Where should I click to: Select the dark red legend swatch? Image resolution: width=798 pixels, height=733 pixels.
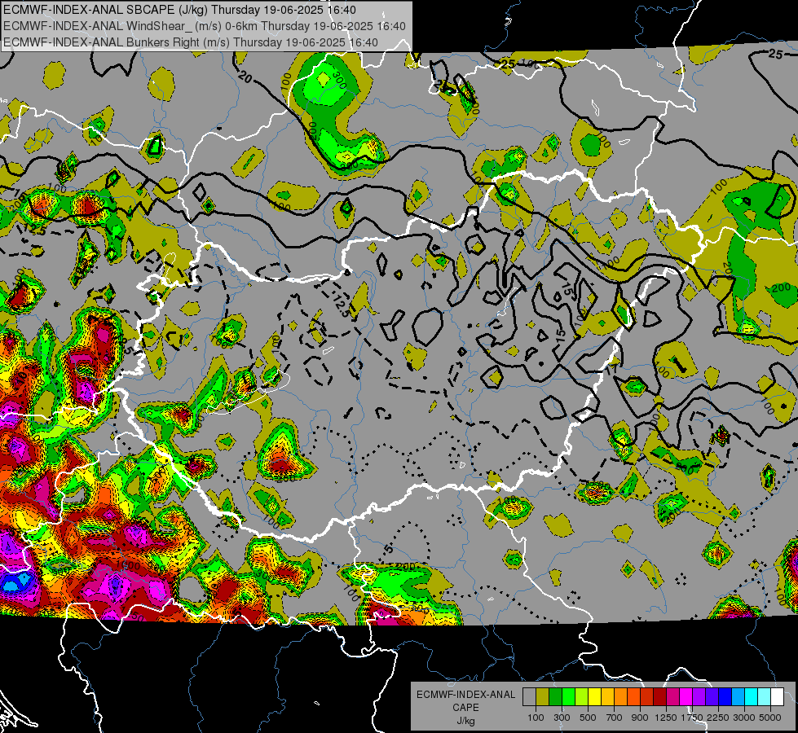coord(660,696)
